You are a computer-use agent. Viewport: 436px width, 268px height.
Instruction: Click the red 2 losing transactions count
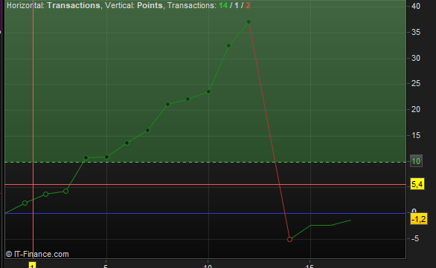coord(248,5)
